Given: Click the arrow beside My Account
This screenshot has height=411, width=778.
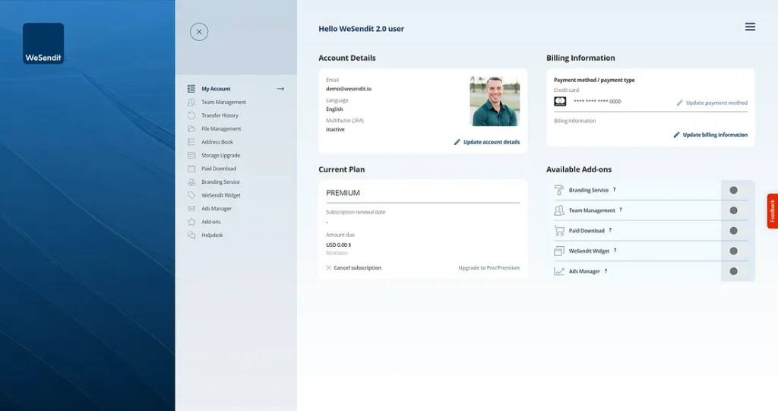Looking at the screenshot, I should tap(280, 89).
